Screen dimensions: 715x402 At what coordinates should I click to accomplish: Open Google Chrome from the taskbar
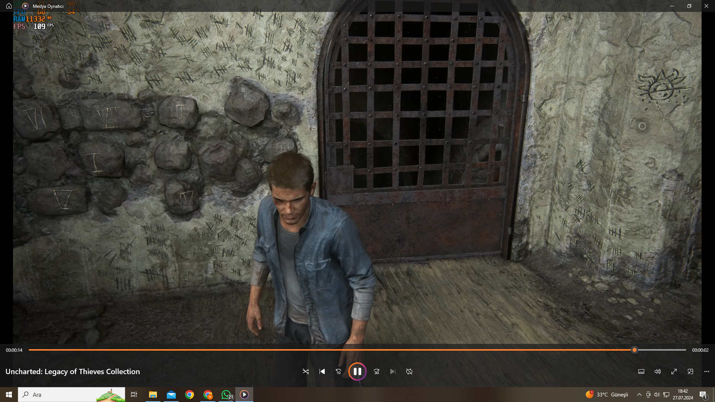pyautogui.click(x=190, y=395)
